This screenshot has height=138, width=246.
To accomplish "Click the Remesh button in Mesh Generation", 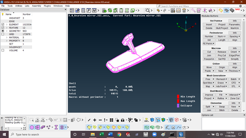I will pyautogui.click(x=222, y=79).
